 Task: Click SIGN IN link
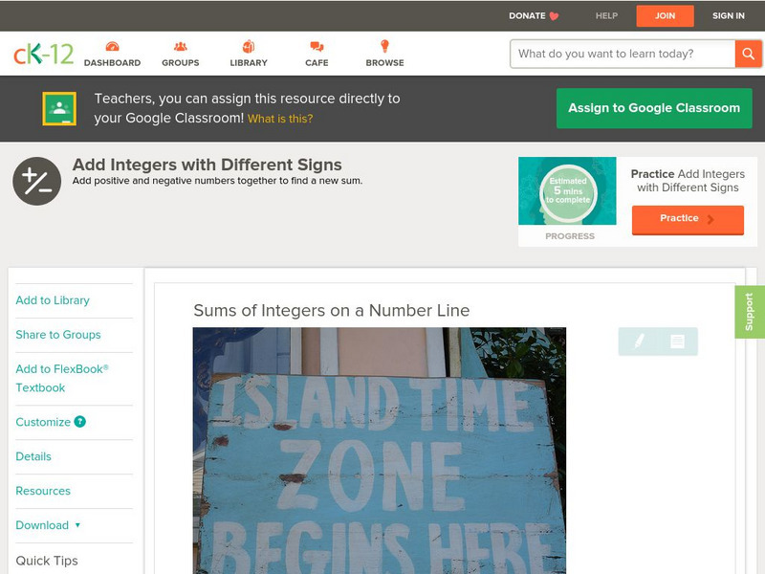[729, 15]
